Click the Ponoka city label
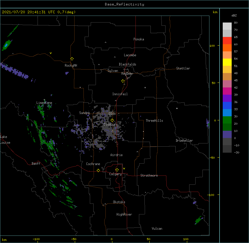The width and height of the screenshot is (249, 243). tap(139, 39)
